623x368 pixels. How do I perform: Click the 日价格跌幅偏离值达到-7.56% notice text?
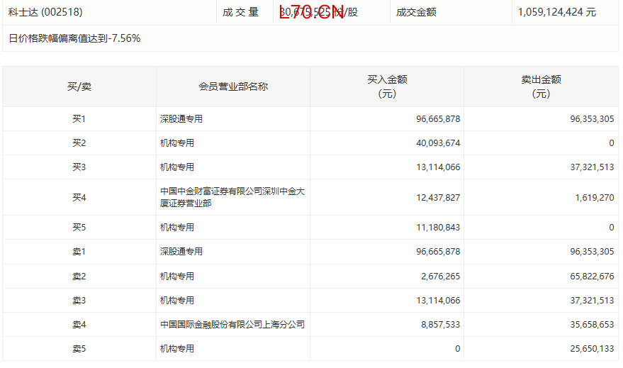pyautogui.click(x=74, y=38)
